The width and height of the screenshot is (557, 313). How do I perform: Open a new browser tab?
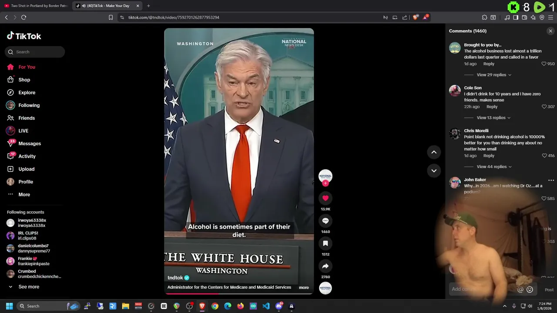tap(148, 6)
